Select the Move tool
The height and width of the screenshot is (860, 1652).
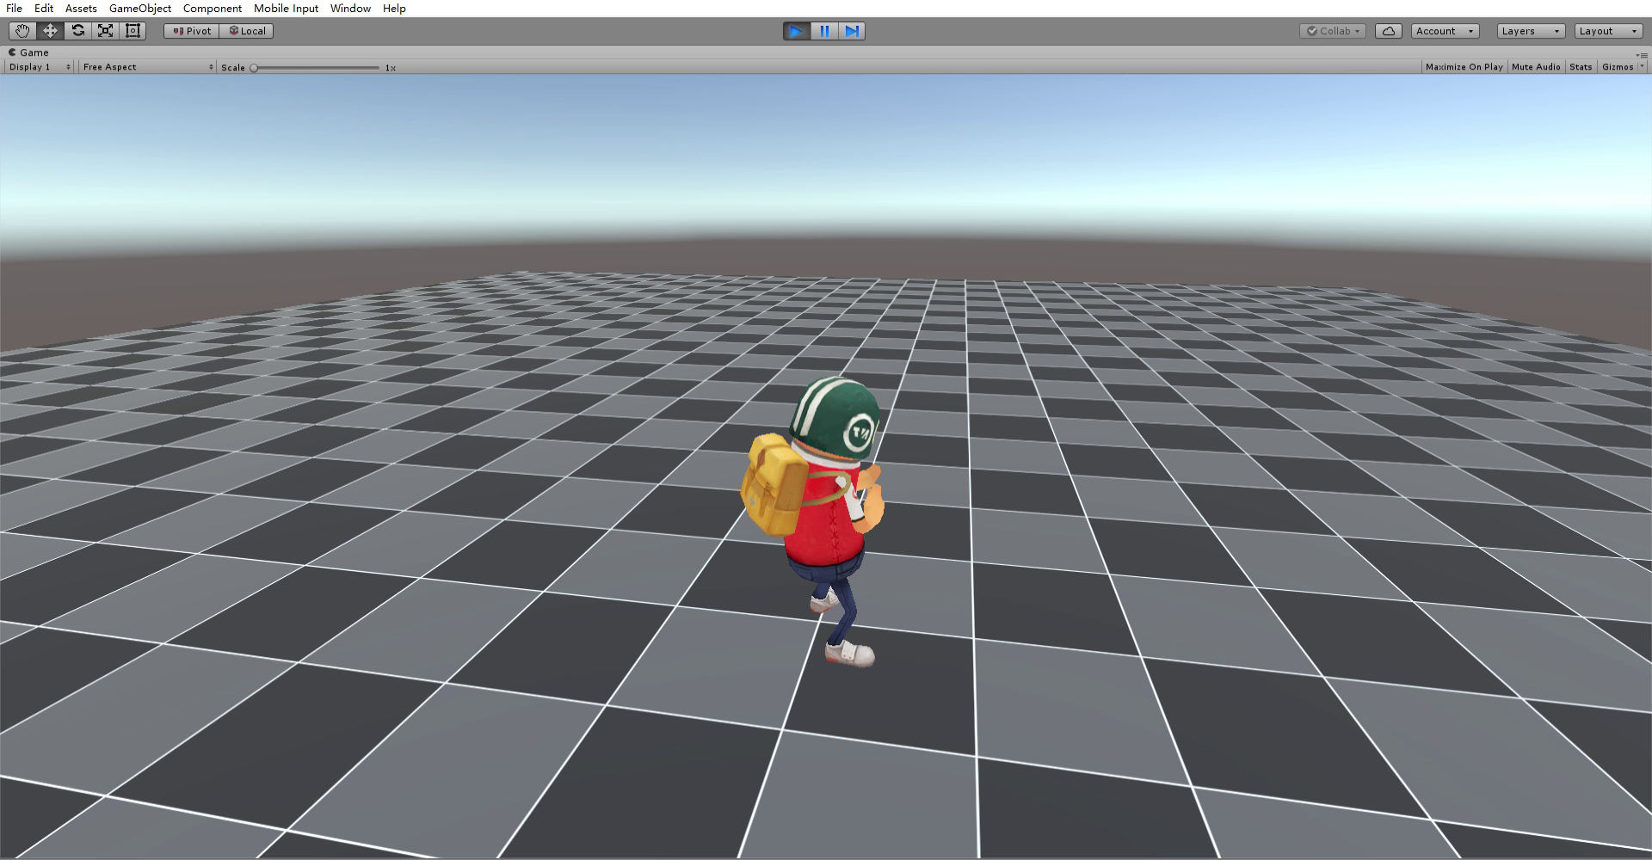pyautogui.click(x=50, y=31)
